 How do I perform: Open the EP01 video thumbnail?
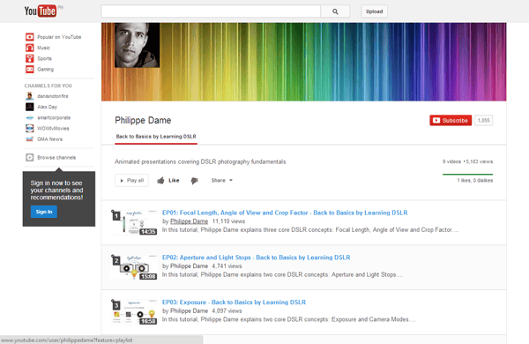(135, 222)
